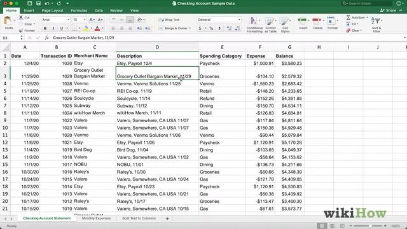Click the Top Align icon
Screen dimensions: 407x229
(x=113, y=20)
